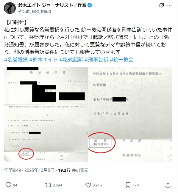The width and height of the screenshot is (178, 193).
Task: Open hashtag #略式起訴
Action: tap(71, 60)
